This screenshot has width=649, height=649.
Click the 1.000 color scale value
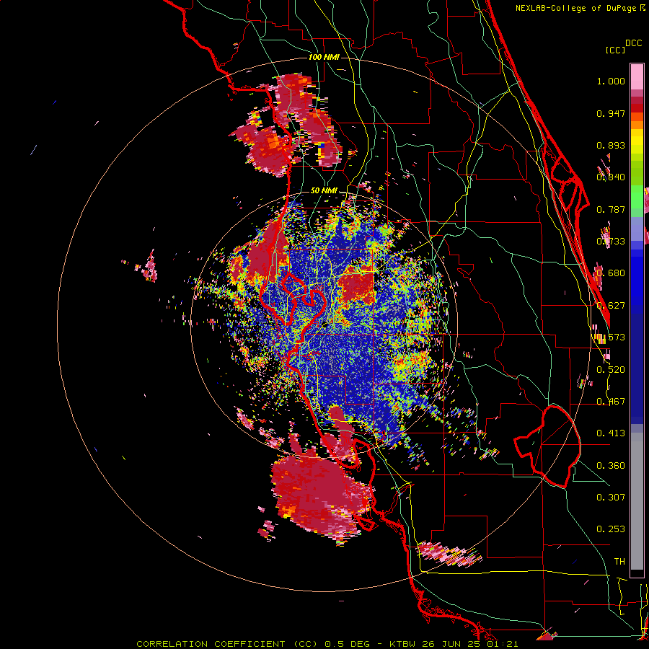611,81
